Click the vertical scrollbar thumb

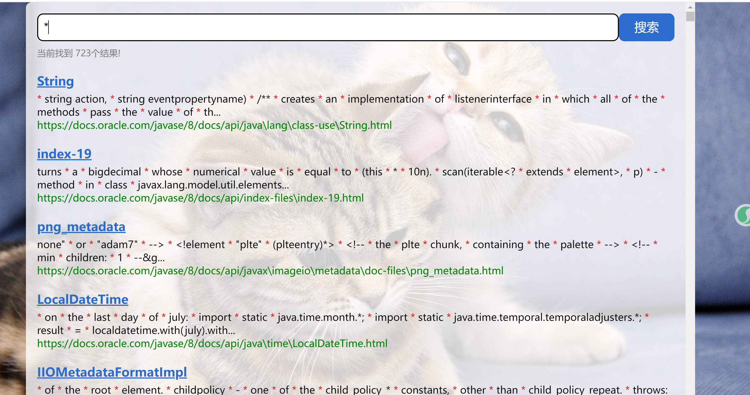pos(690,16)
